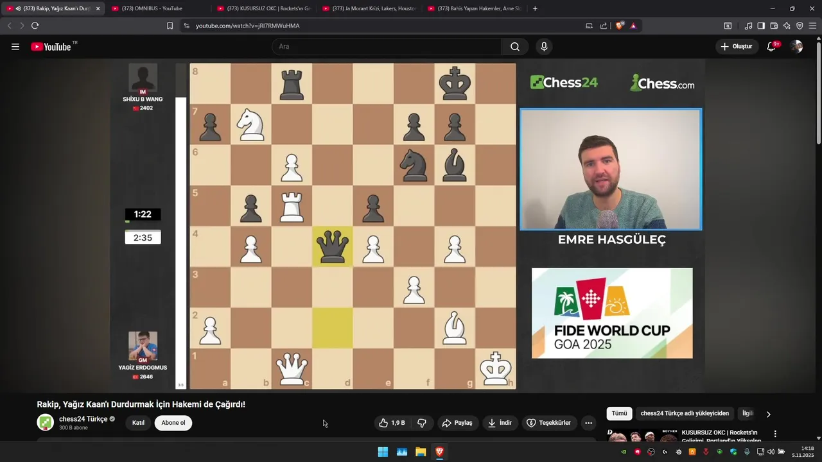
Task: Switch to the Ja Morant Krizi tab
Action: coord(369,8)
